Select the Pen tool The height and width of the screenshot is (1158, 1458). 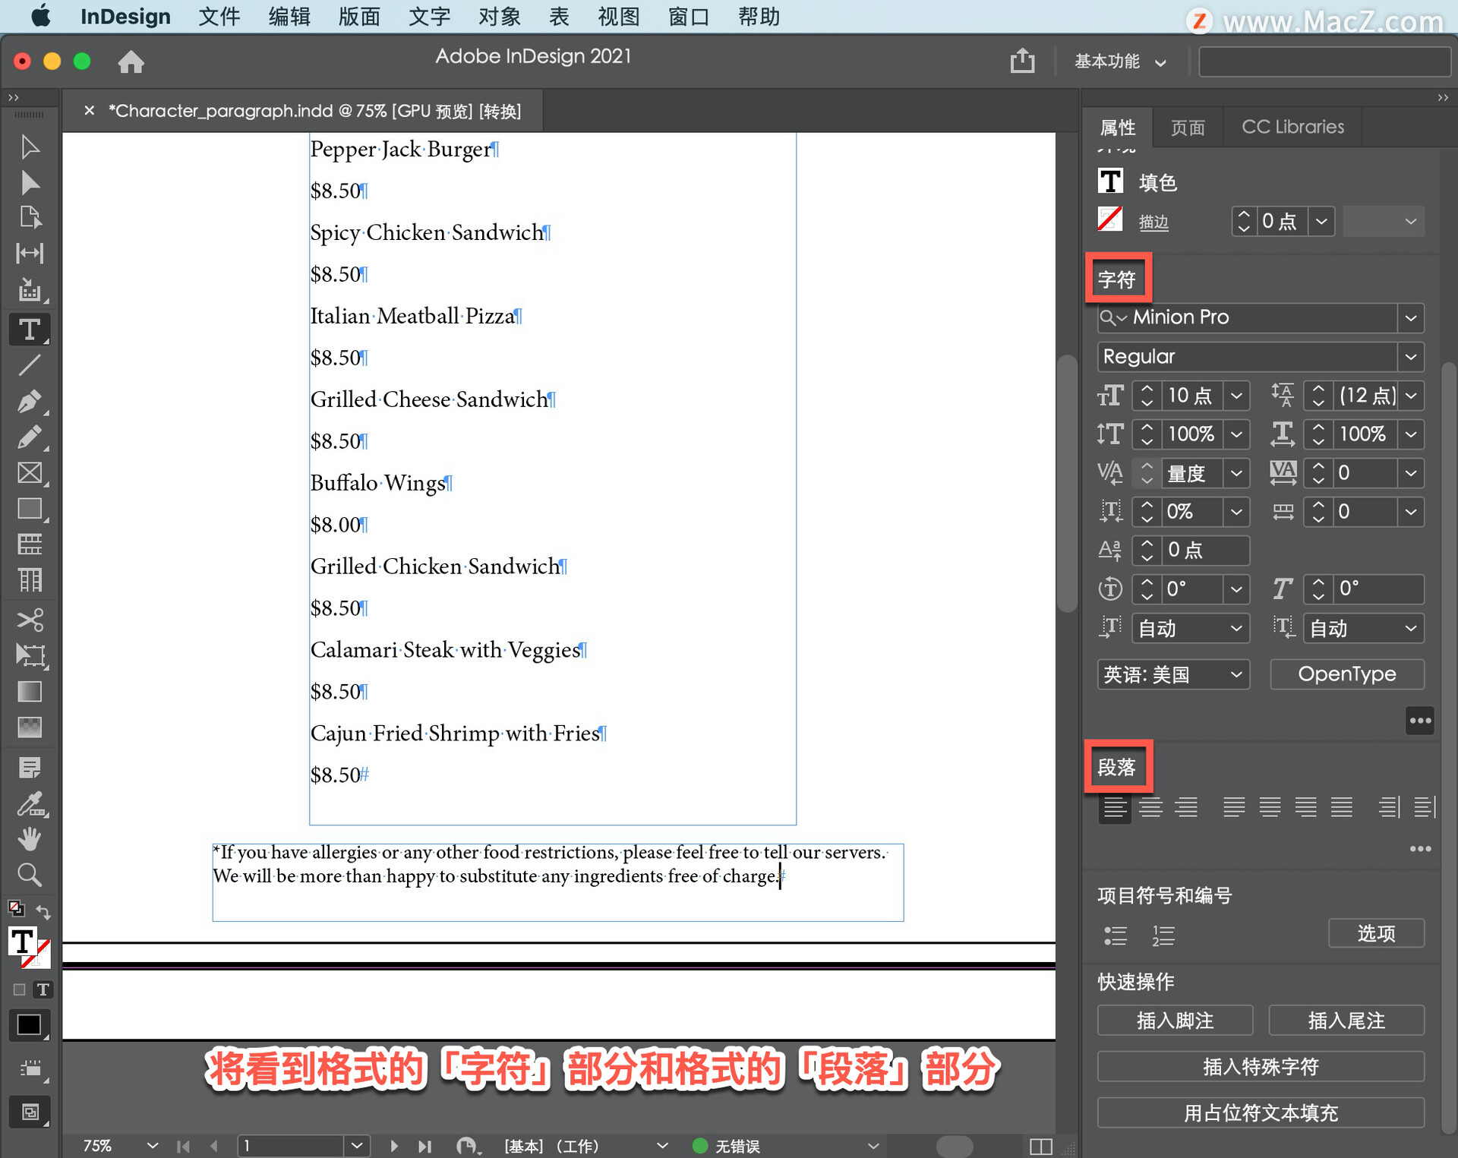pyautogui.click(x=30, y=401)
